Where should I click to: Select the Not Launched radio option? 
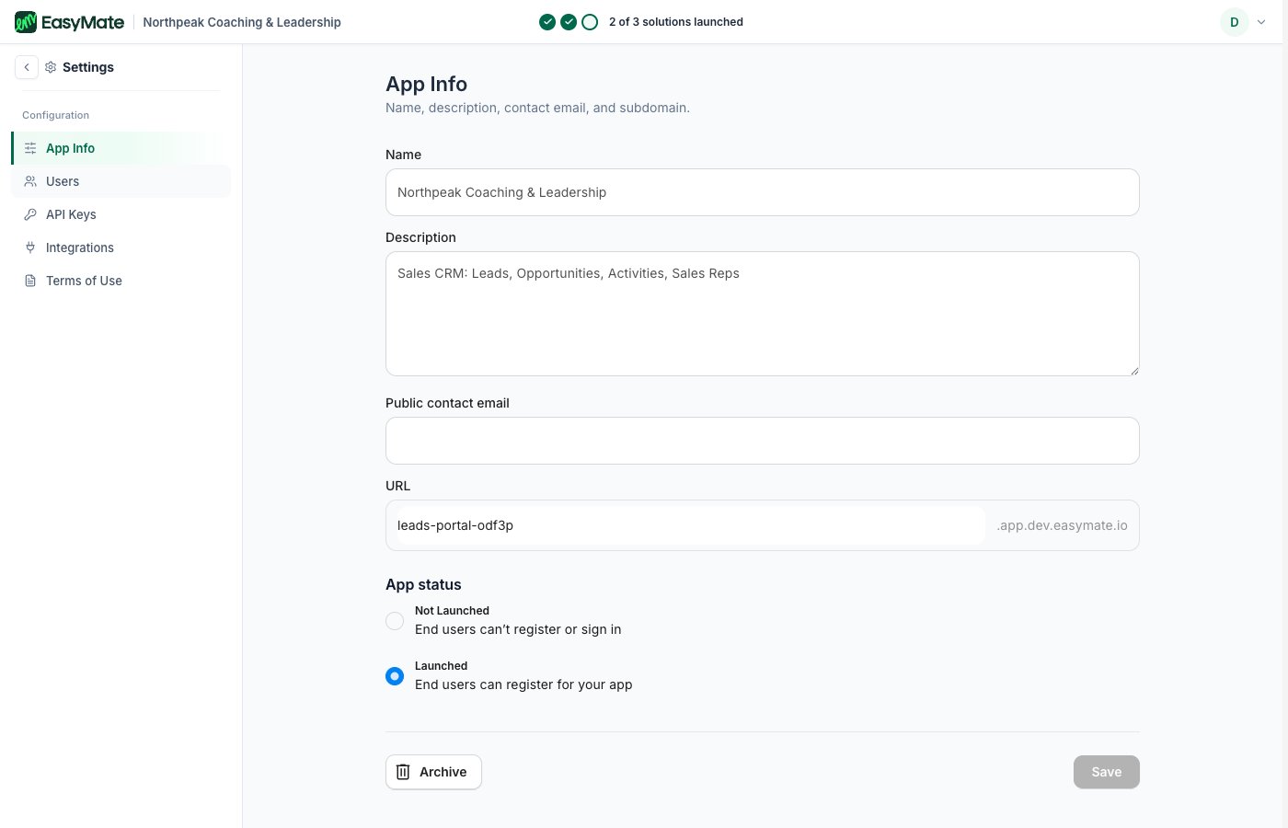(395, 621)
